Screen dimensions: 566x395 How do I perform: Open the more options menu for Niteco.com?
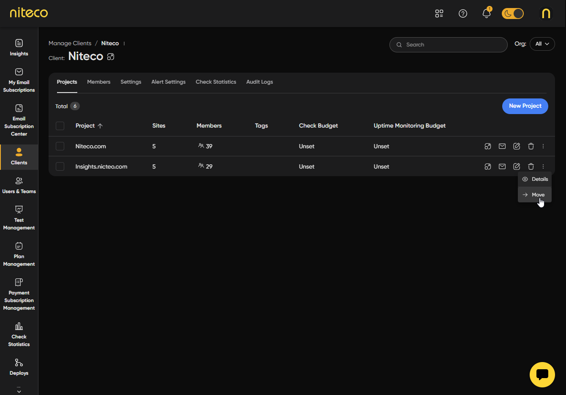tap(543, 146)
